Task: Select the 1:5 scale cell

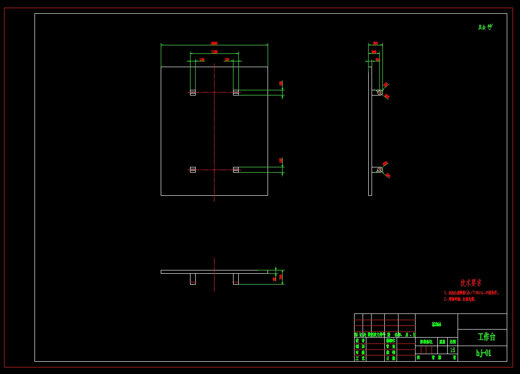Action: click(453, 350)
